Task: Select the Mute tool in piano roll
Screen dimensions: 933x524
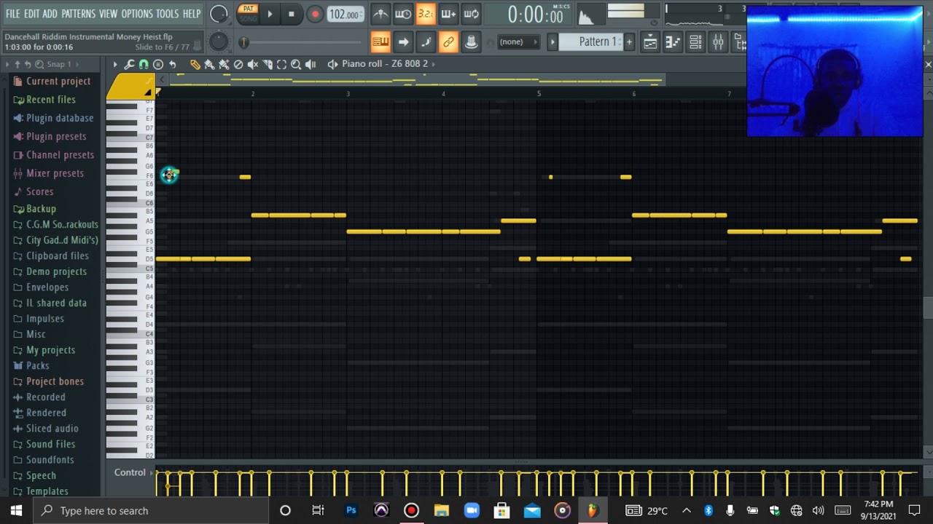Action: [x=253, y=64]
